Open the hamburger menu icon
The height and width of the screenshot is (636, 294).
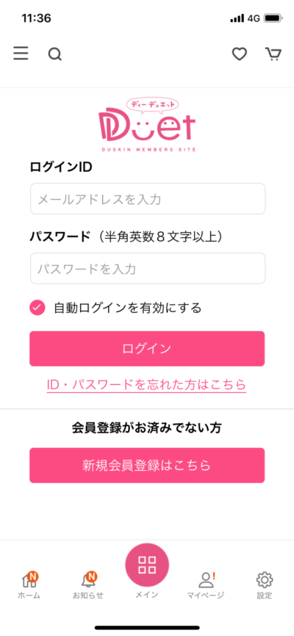(21, 54)
